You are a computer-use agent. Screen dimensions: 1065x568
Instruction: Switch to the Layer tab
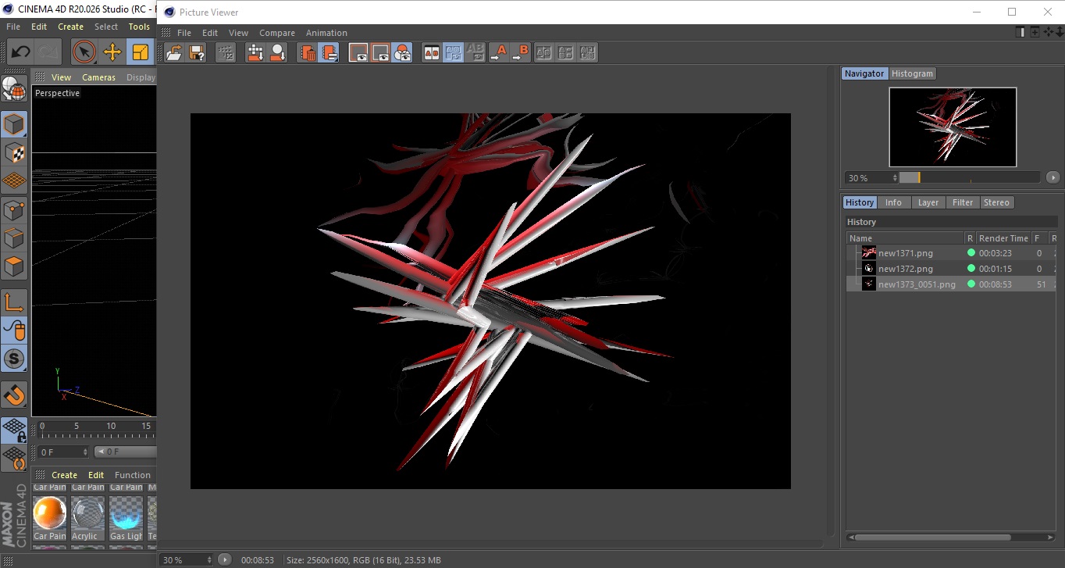[x=928, y=202]
